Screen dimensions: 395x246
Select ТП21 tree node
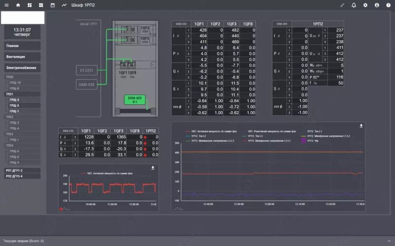pyautogui.click(x=22, y=94)
